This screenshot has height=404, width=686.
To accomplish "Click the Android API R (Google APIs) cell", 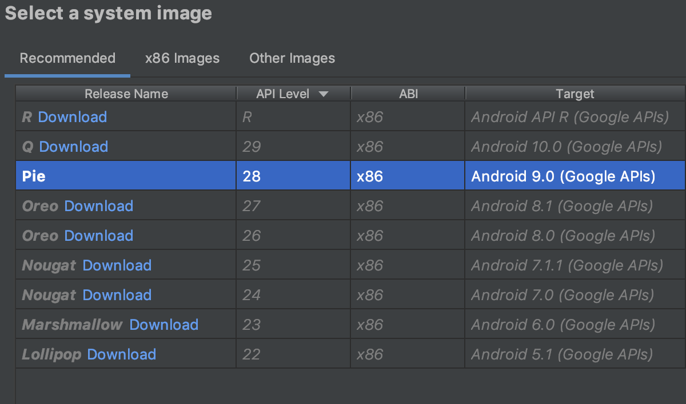I will (575, 117).
